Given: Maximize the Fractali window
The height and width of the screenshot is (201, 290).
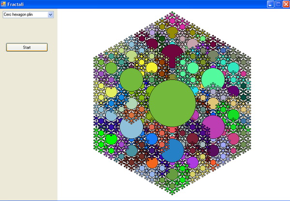Looking at the screenshot, I should coord(278,4).
